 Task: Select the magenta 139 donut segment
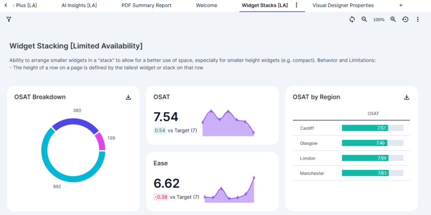pos(100,141)
